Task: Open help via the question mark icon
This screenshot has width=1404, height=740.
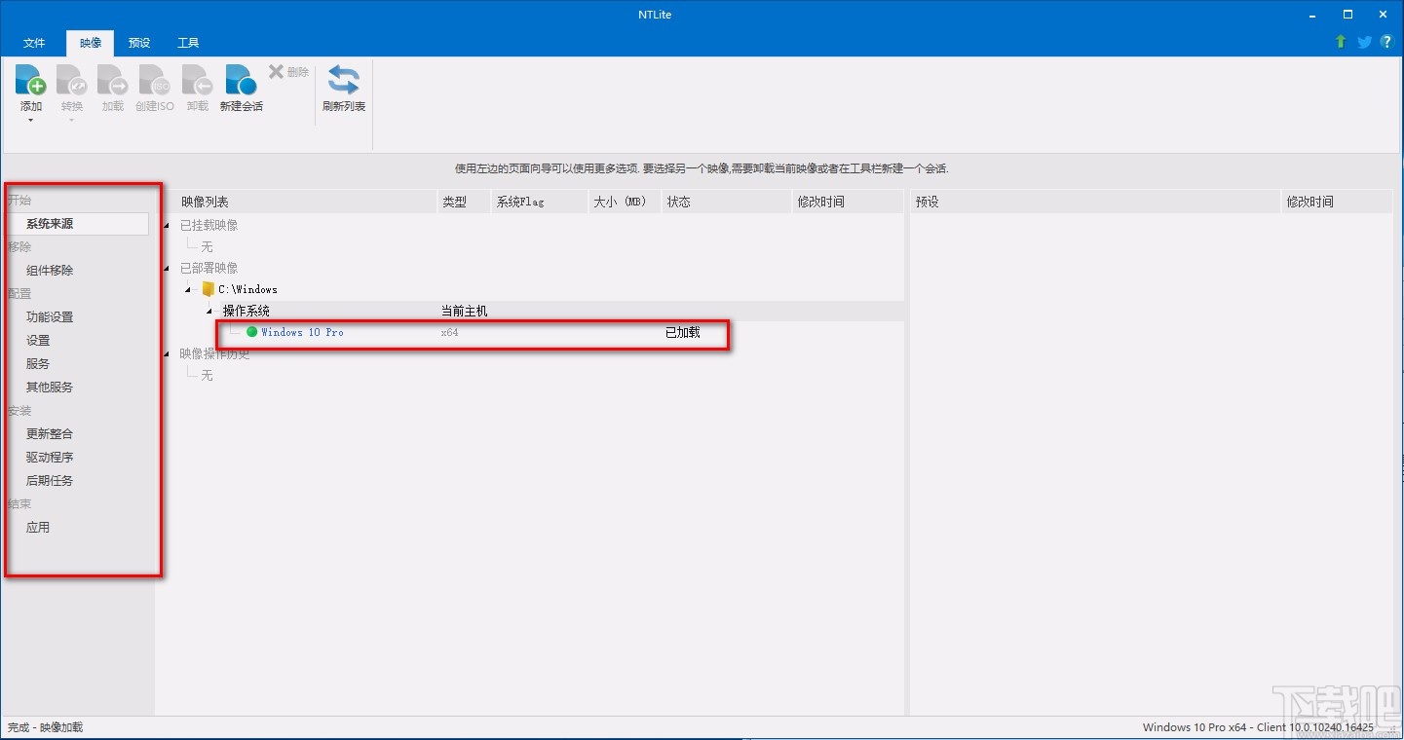Action: pos(1386,42)
